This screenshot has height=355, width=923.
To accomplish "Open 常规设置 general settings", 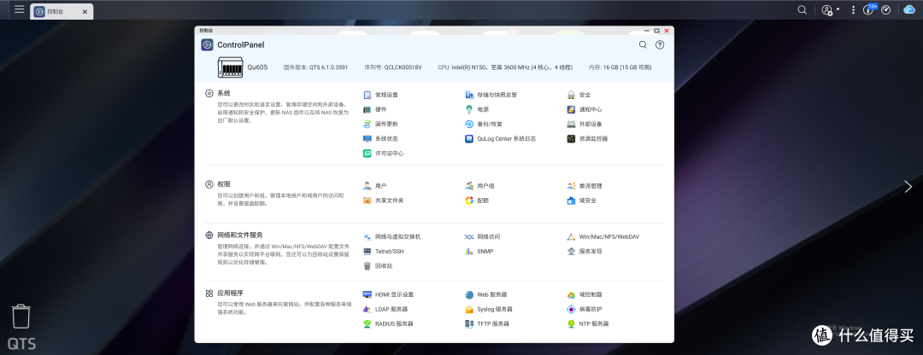I will click(x=381, y=95).
